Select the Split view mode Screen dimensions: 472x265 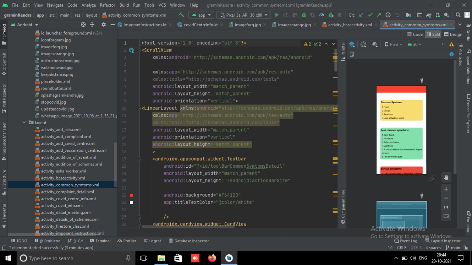(433, 34)
